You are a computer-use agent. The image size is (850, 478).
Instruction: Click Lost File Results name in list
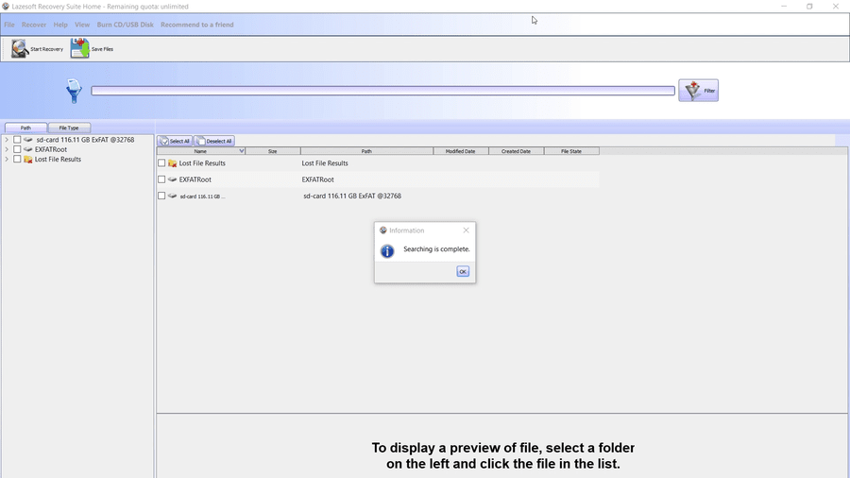click(202, 163)
